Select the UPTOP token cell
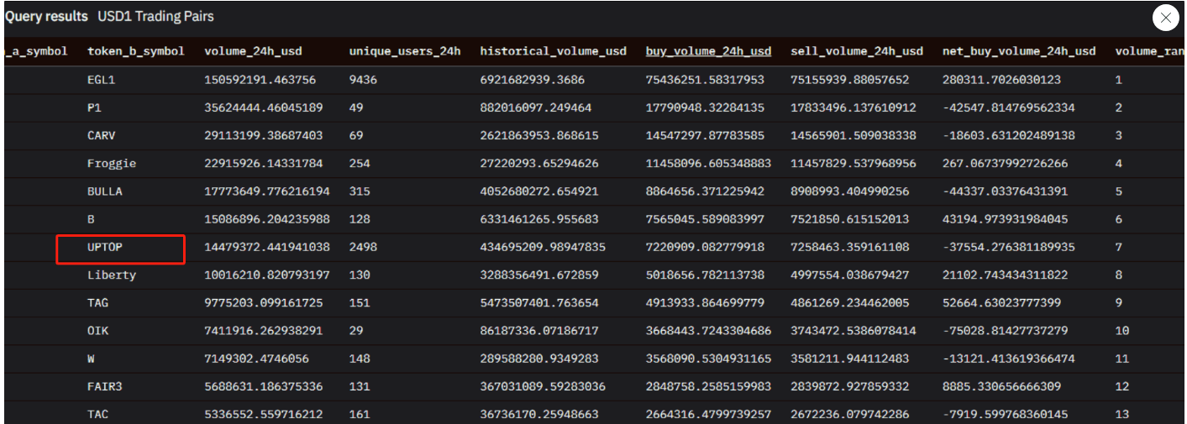The height and width of the screenshot is (424, 1187). coord(105,248)
